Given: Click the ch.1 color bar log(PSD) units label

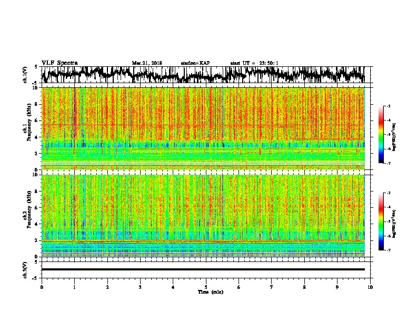Looking at the screenshot, I should pyautogui.click(x=394, y=137).
